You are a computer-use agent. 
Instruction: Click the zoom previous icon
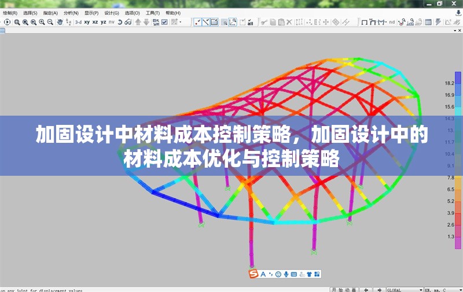pos(34,22)
